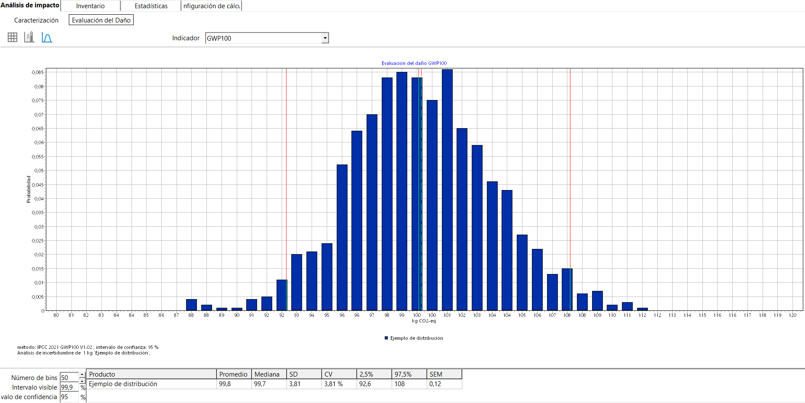Click the chart title 'Evaluación del daño GWP100'
The image size is (805, 403).
[x=414, y=63]
